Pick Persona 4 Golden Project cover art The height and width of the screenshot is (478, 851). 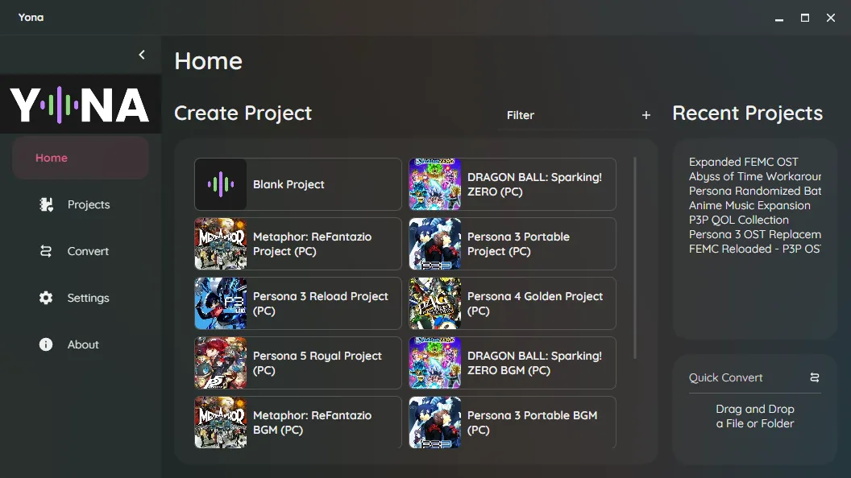[x=435, y=303]
